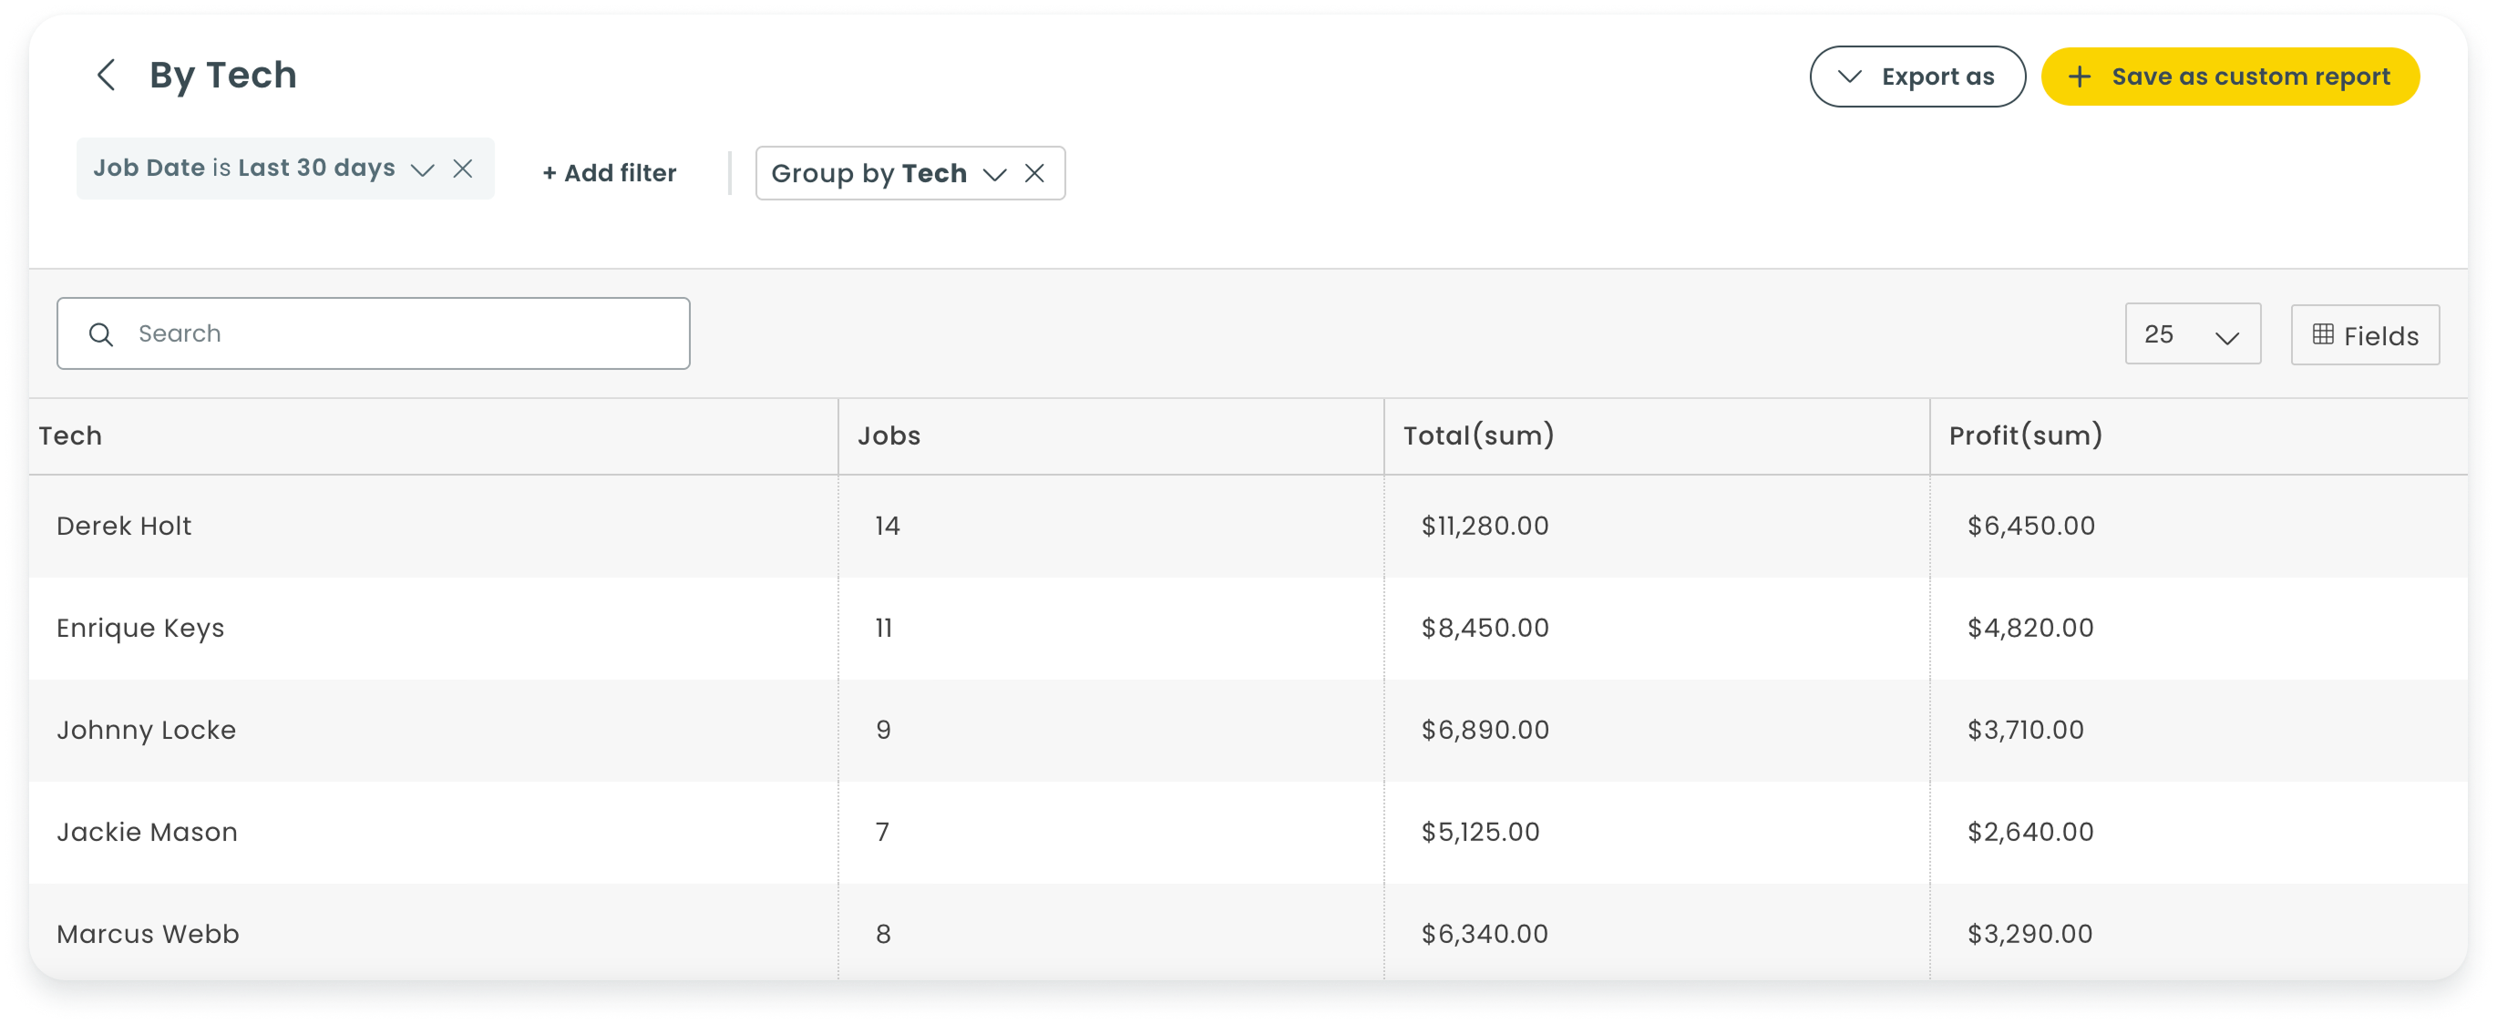Open the Group by Tech dropdown chevron
The height and width of the screenshot is (1024, 2497).
[x=994, y=174]
